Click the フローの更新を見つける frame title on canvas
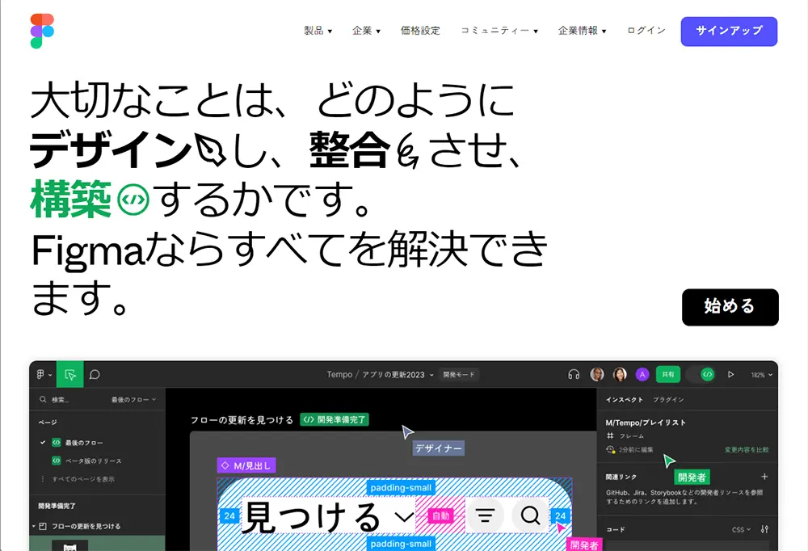 pos(242,420)
